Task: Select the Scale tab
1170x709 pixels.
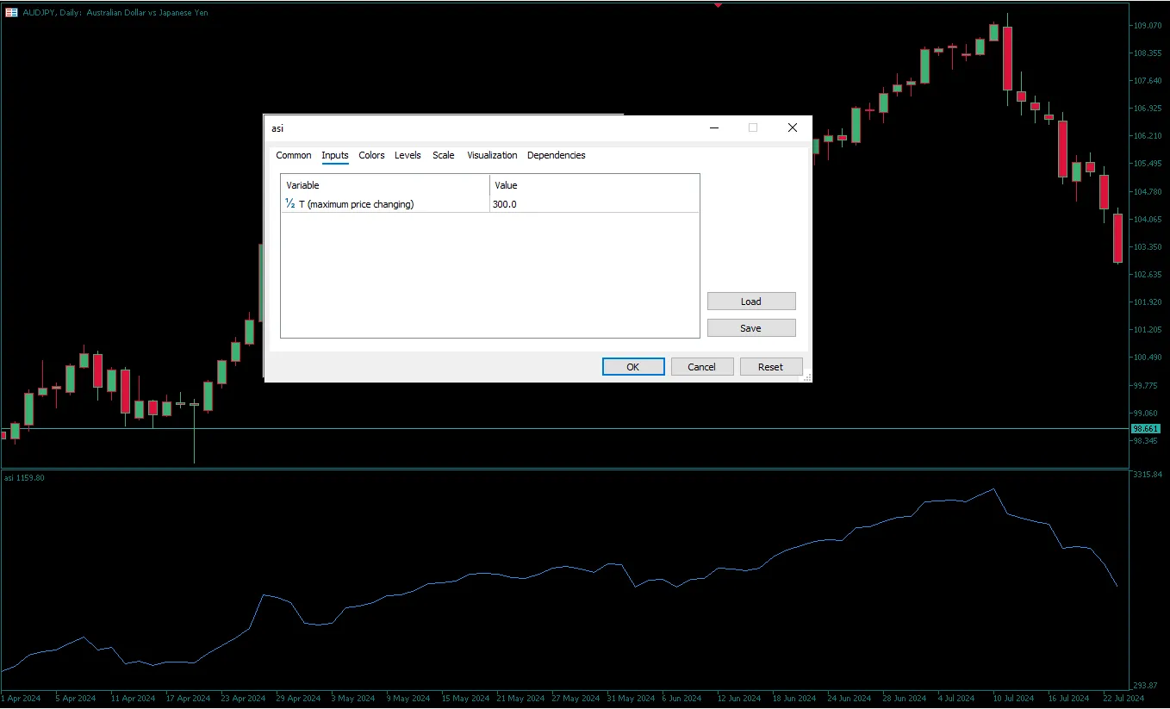Action: coord(443,155)
